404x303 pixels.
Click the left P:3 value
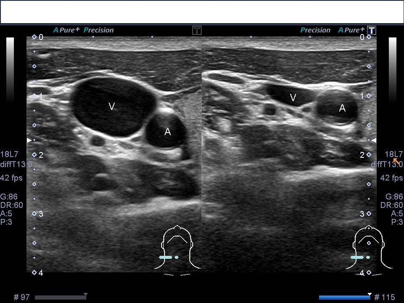tap(6, 222)
